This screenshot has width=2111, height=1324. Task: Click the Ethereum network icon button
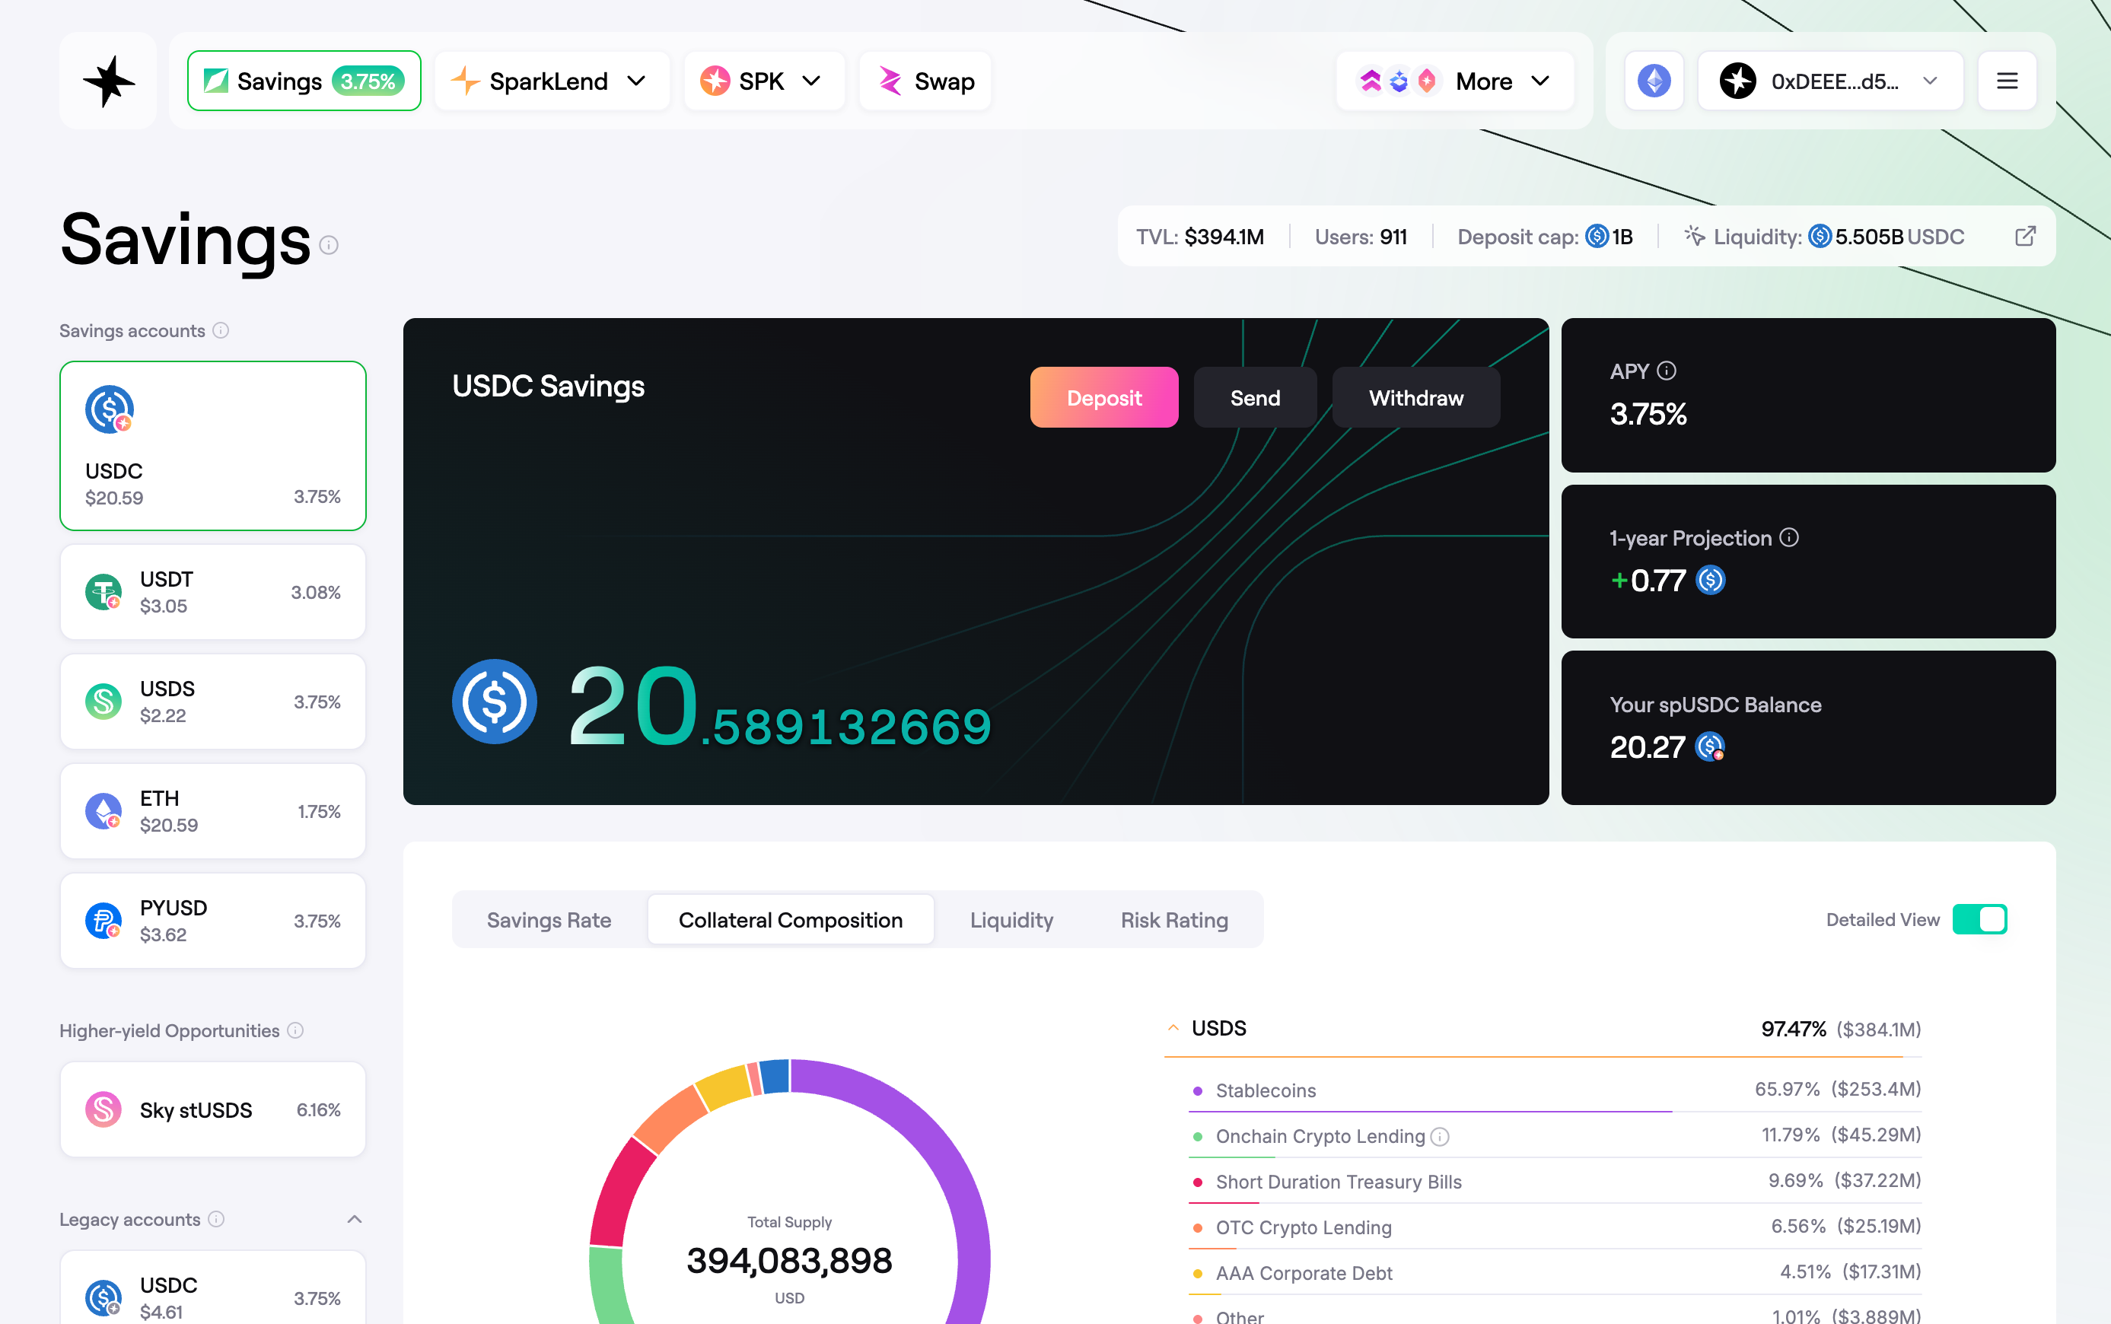coord(1654,81)
